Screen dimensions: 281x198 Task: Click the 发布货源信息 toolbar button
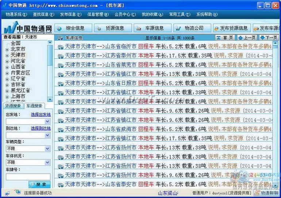coord(232,28)
